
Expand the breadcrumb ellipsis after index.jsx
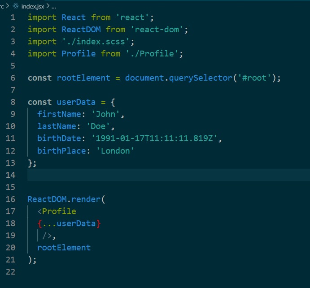(x=54, y=7)
